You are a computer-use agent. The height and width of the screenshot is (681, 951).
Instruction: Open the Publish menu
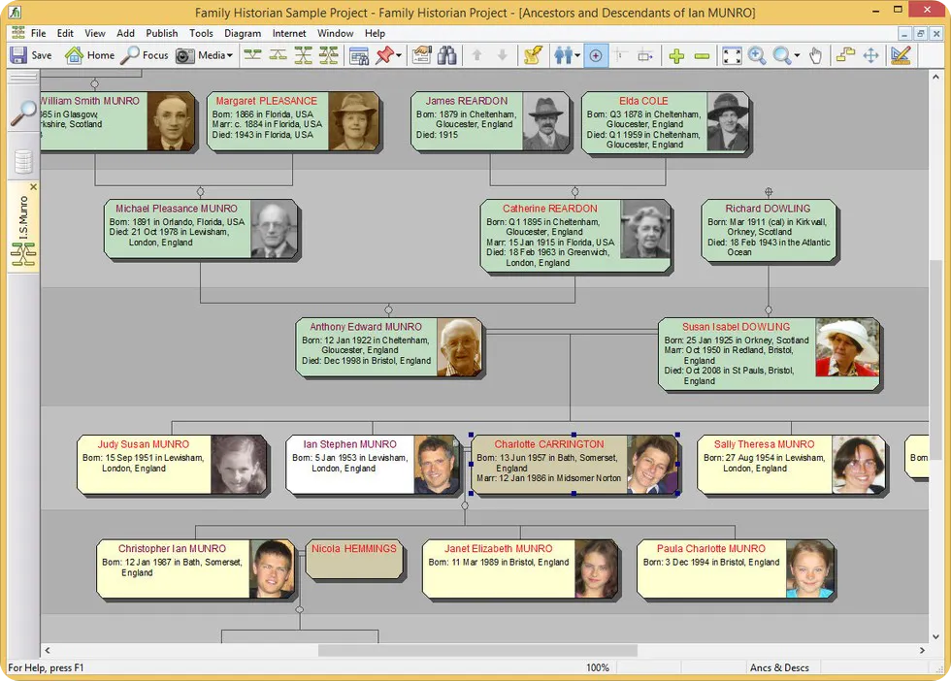click(x=160, y=32)
